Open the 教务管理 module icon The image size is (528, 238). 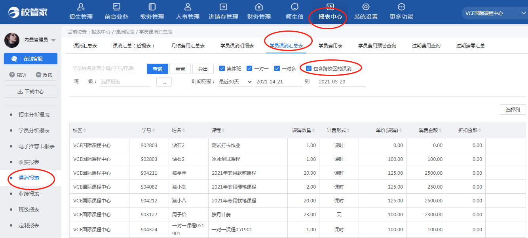[152, 7]
